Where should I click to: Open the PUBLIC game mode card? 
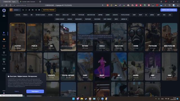34,37
